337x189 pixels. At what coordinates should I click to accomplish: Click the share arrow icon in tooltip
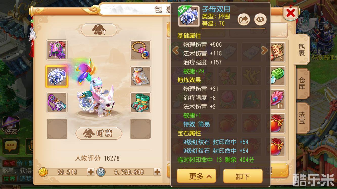coord(244,20)
